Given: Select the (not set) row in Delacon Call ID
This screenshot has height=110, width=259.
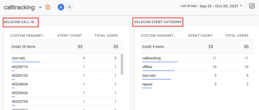Looking at the screenshot, I should tap(64, 58).
